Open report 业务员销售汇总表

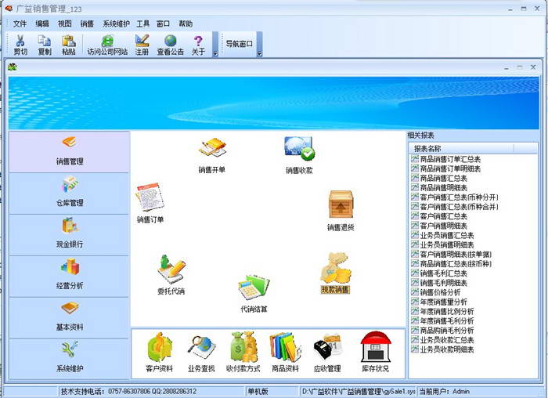447,235
